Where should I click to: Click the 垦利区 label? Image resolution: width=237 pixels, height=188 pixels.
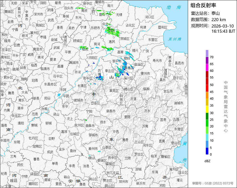pyautogui.click(x=163, y=27)
